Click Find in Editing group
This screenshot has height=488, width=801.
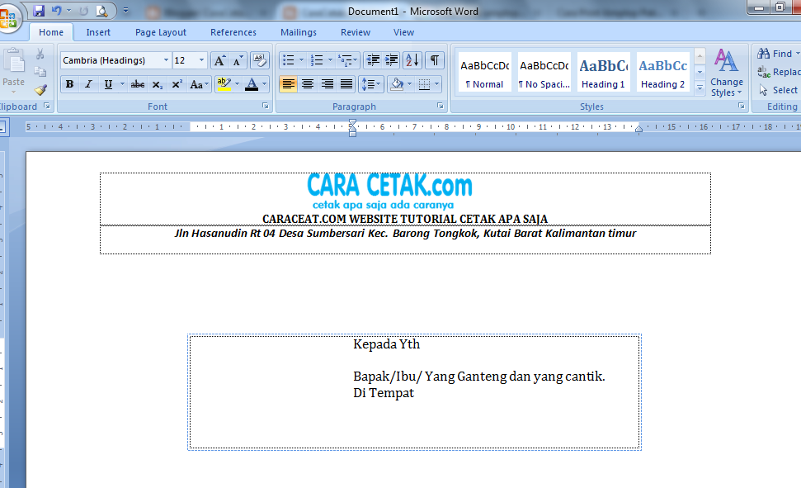pos(777,54)
